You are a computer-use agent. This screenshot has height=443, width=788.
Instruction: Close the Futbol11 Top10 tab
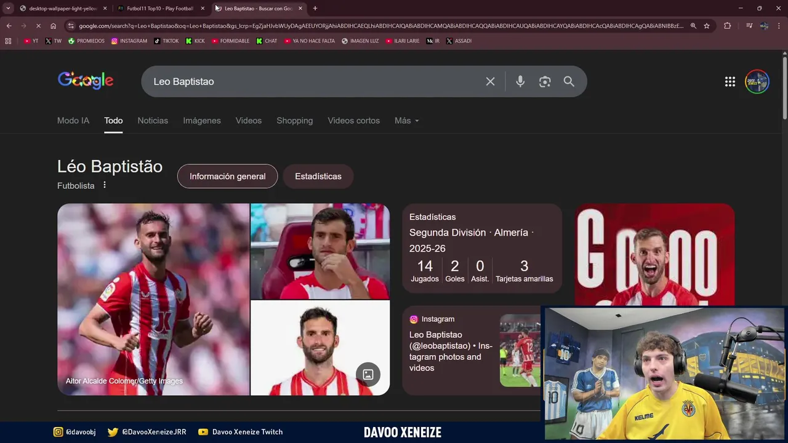click(203, 8)
